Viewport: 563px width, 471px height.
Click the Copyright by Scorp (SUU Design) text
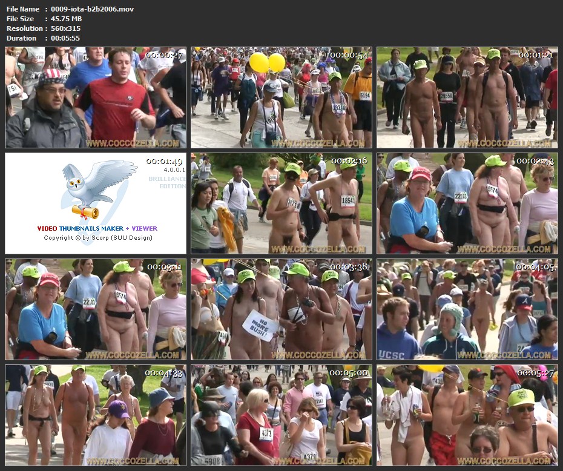(97, 238)
